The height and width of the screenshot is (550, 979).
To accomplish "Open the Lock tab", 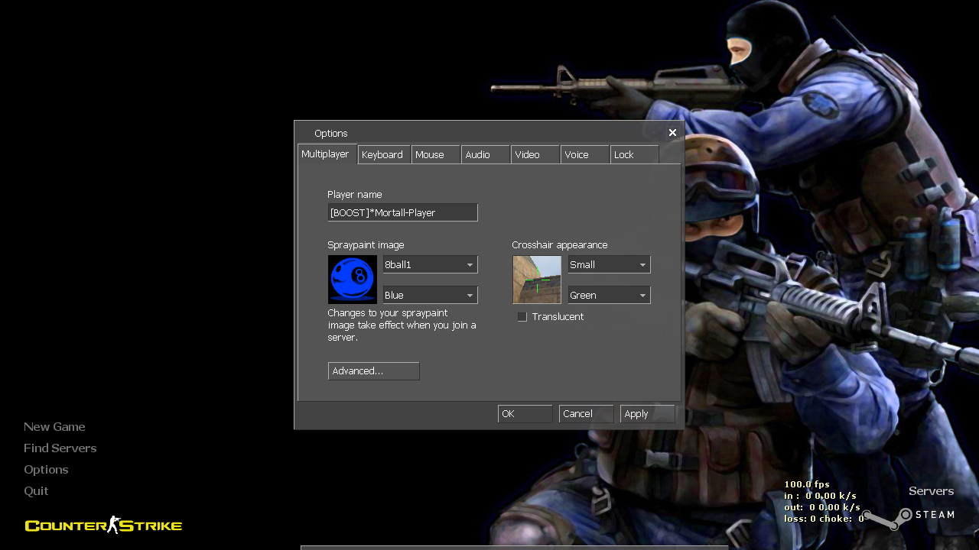I will click(623, 154).
